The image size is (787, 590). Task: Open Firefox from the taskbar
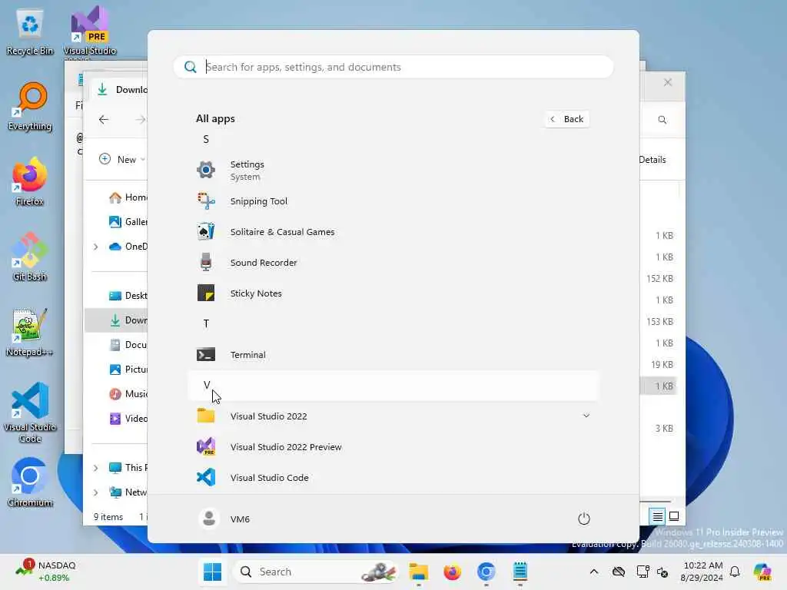click(x=452, y=572)
